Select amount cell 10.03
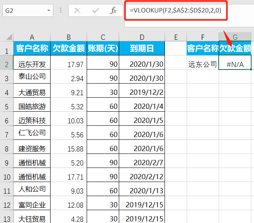The width and height of the screenshot is (254, 223). tap(69, 119)
